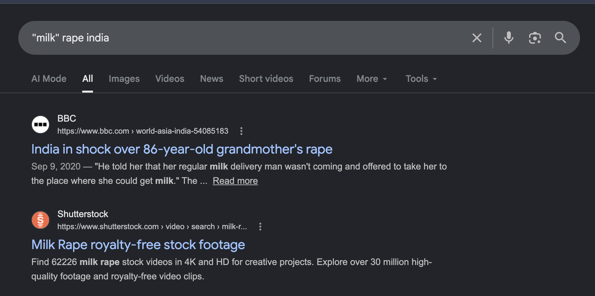Switch to the Videos tab
Screen dimensions: 595x296
[170, 79]
